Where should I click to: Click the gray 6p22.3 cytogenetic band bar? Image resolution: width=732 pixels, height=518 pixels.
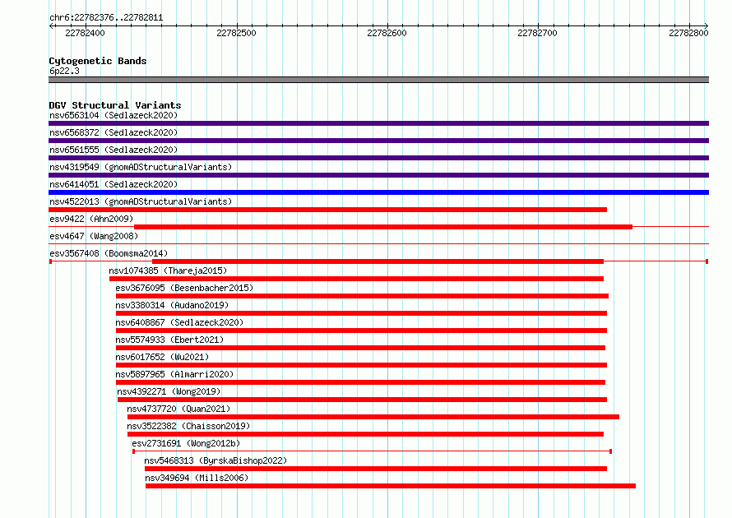[x=378, y=80]
